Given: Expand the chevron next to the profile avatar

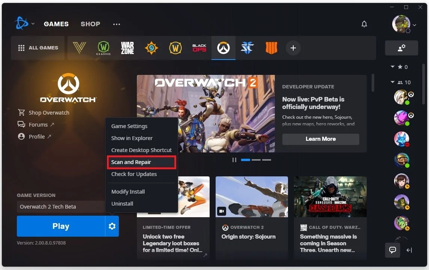Looking at the screenshot, I should point(414,25).
